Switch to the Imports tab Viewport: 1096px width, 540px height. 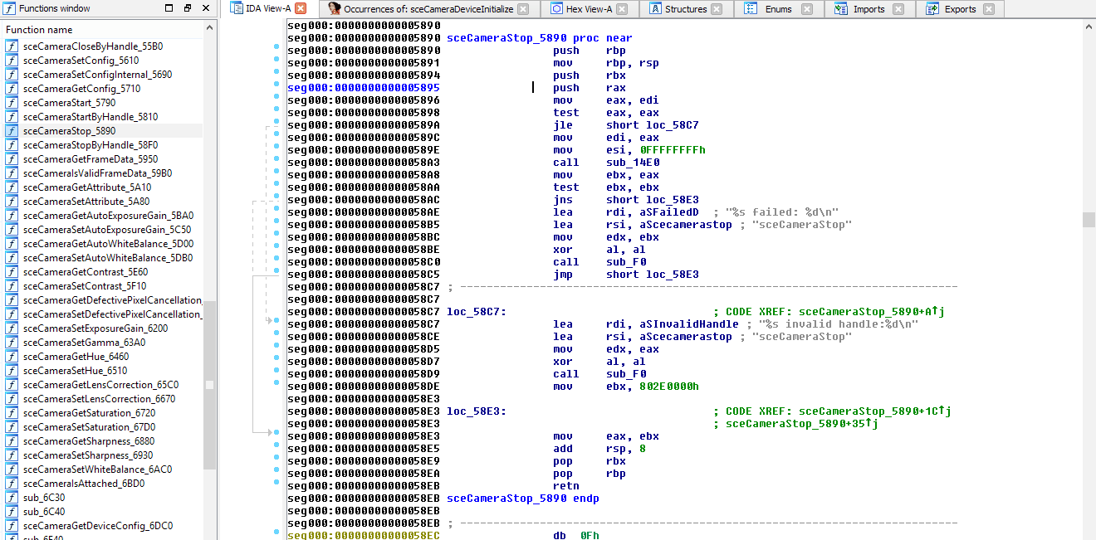(869, 9)
